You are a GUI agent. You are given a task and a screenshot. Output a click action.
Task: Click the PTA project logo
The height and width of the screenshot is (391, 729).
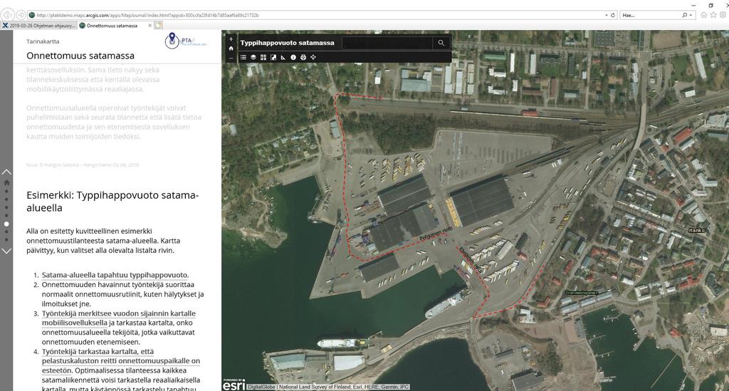point(186,41)
